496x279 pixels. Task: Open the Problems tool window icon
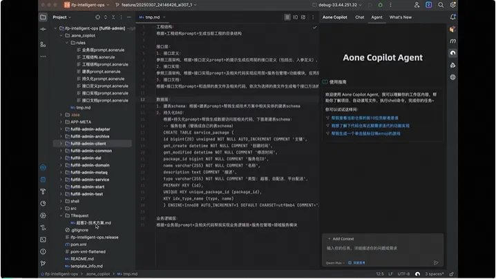(43, 251)
